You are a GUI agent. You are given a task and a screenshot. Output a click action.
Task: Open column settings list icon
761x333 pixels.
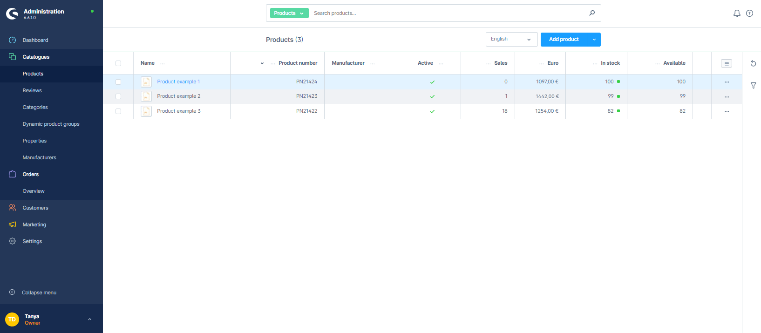pyautogui.click(x=726, y=63)
